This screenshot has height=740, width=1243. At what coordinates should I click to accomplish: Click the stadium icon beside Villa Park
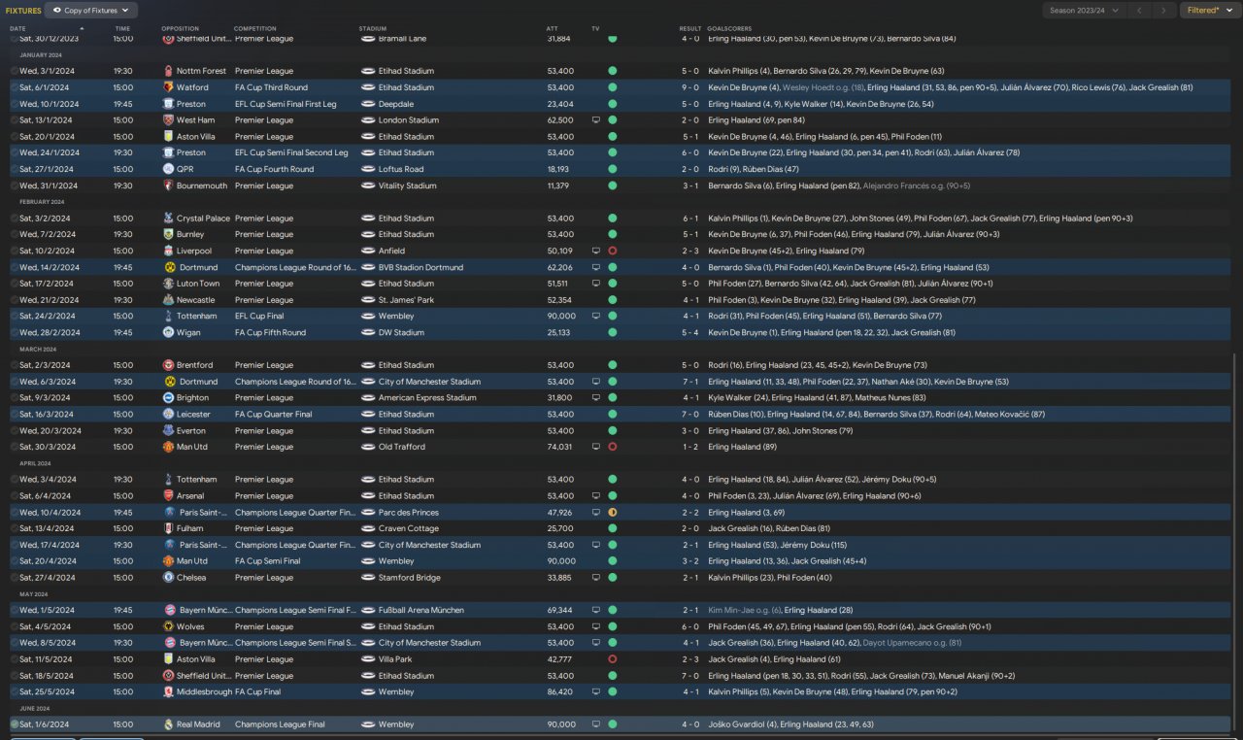coord(368,659)
